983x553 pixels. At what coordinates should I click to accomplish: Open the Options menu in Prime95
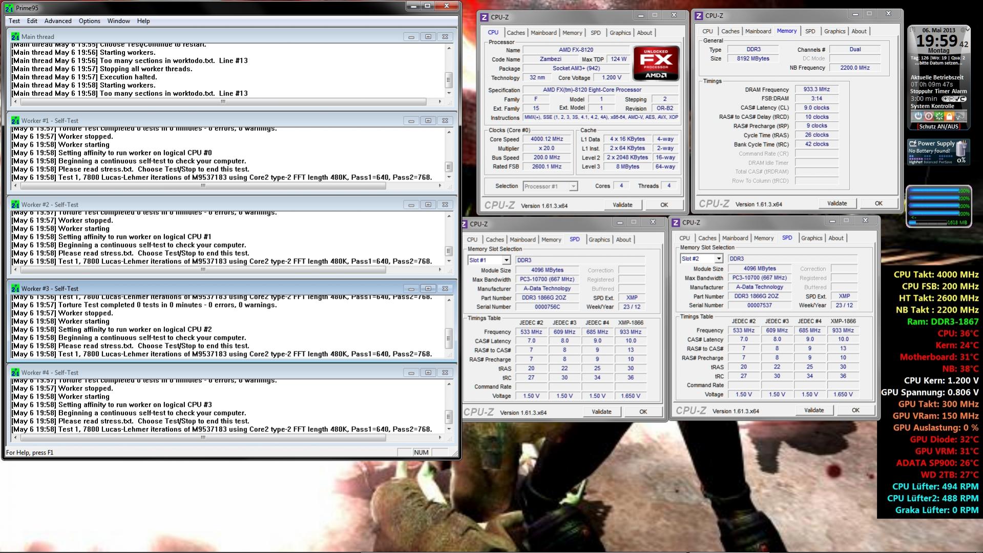tap(90, 21)
